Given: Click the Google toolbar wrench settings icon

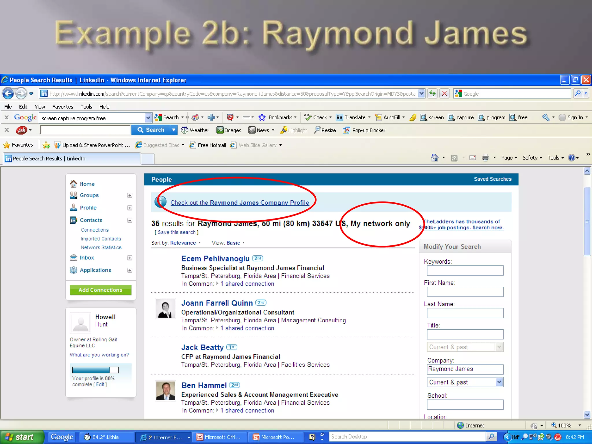Looking at the screenshot, I should point(545,117).
